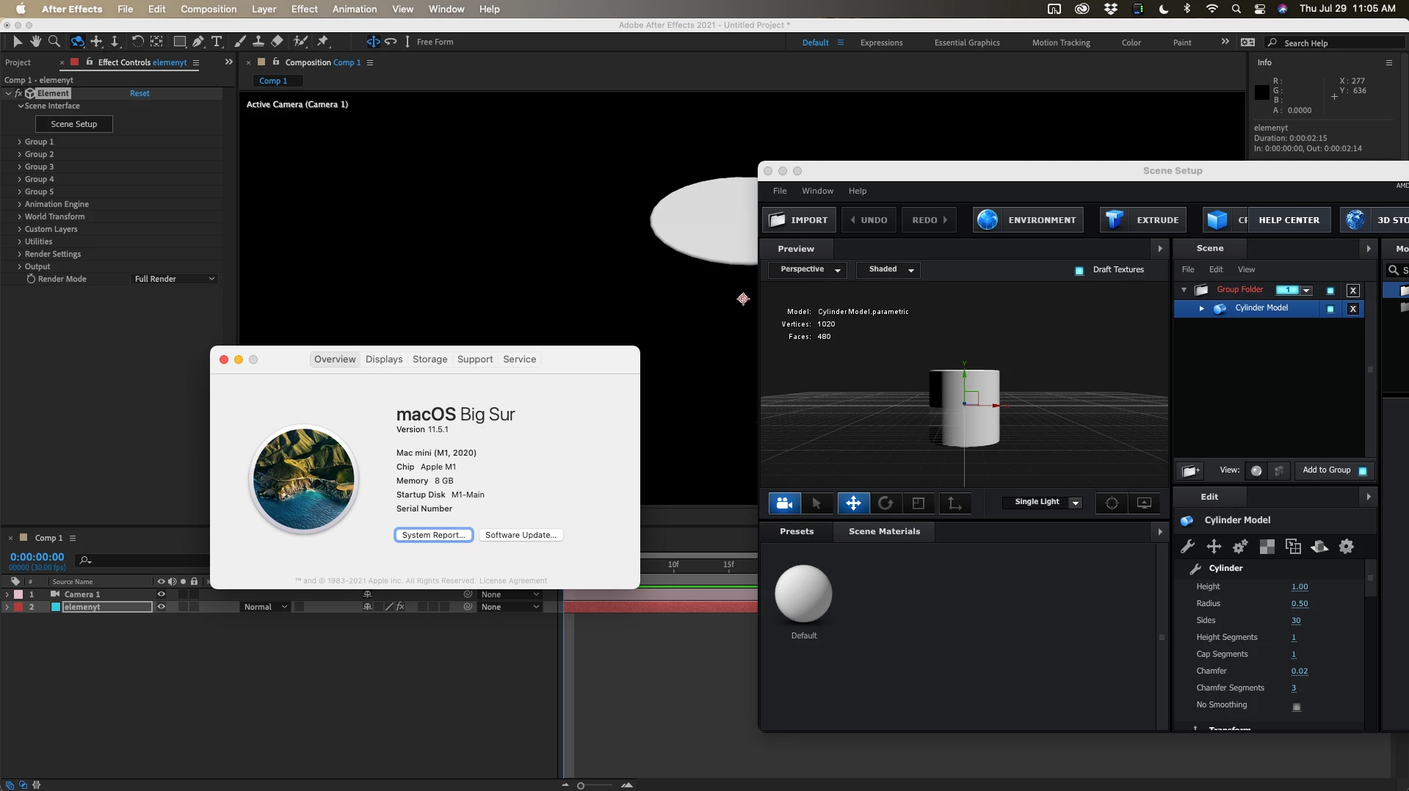
Task: Toggle the Group Folder enable checkbox
Action: [1330, 291]
